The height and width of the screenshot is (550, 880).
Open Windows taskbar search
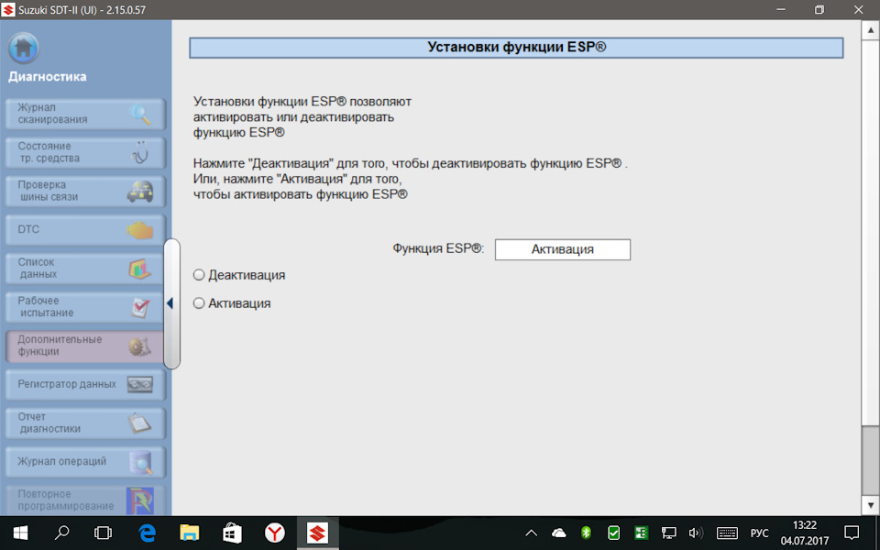[x=61, y=533]
